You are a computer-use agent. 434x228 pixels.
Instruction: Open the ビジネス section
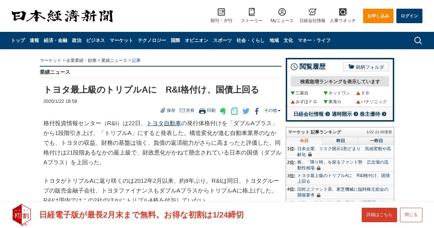[x=95, y=41]
